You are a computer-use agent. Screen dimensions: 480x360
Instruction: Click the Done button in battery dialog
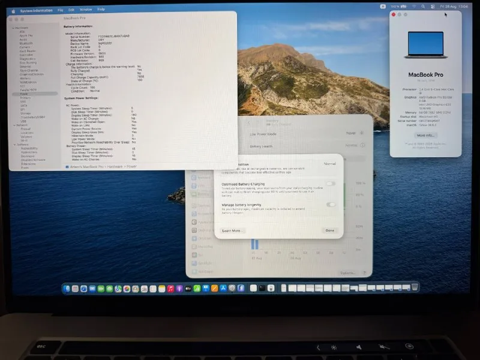tap(329, 230)
